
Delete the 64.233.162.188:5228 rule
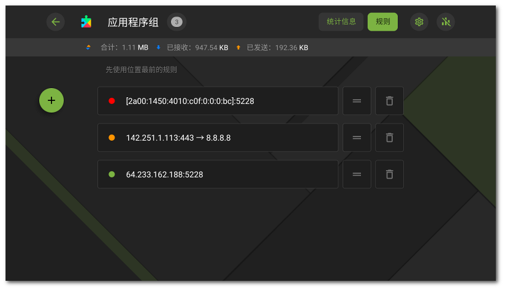click(x=389, y=174)
